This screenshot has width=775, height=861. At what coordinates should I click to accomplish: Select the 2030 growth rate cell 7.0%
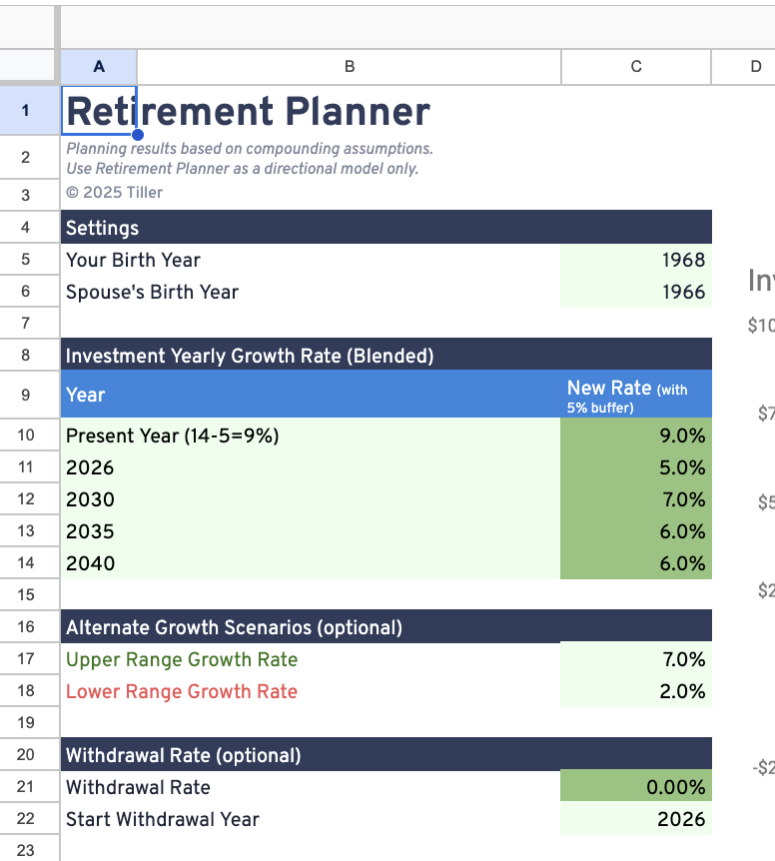pos(636,499)
